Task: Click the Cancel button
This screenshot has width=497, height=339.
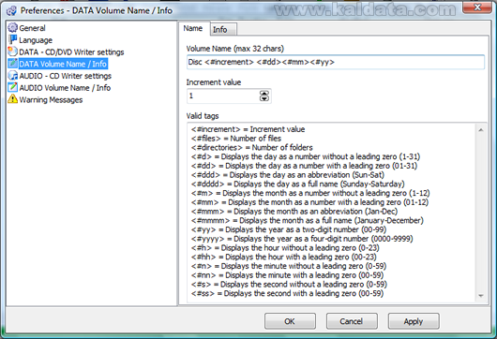Action: [x=352, y=321]
